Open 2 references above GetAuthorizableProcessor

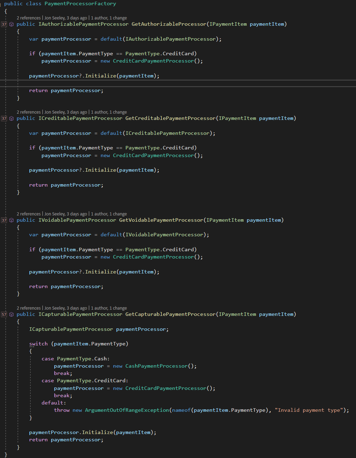point(29,17)
